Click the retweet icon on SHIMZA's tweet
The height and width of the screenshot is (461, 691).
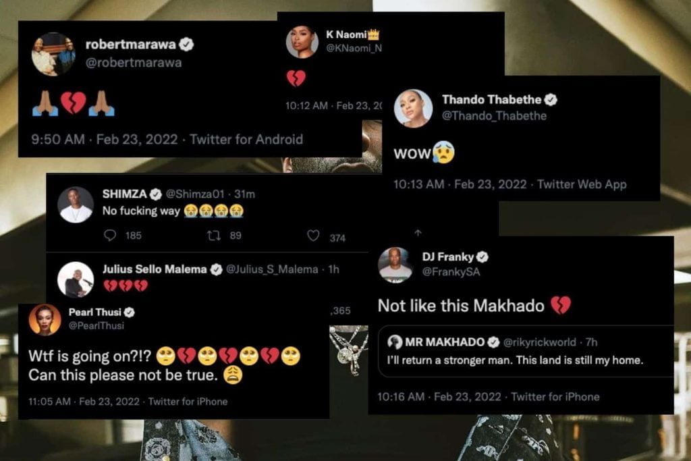coord(214,236)
